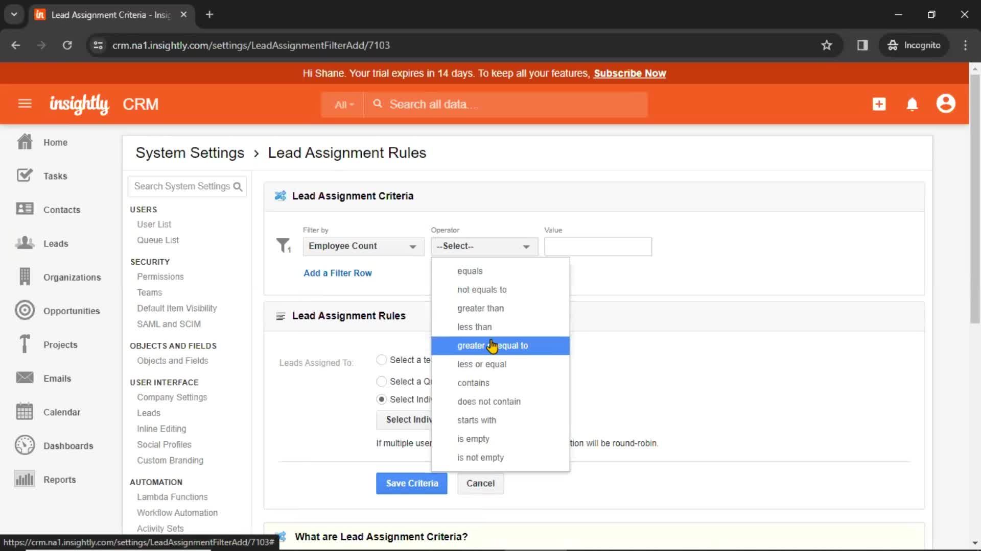Choose 'less or equal' operator option
This screenshot has height=551, width=981.
tap(500, 364)
